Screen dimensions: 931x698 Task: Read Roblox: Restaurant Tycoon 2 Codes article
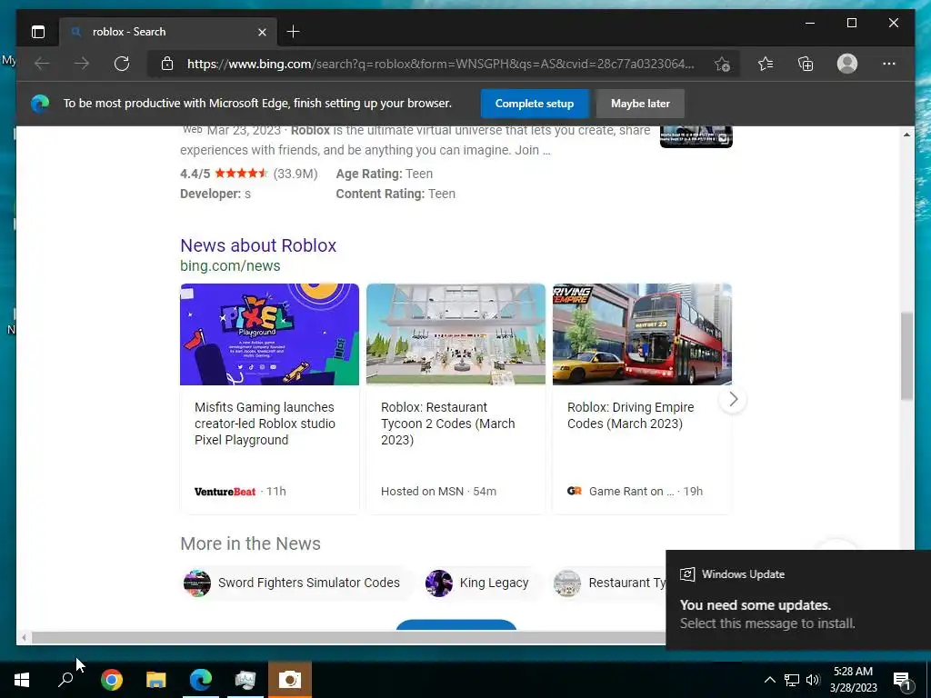tap(448, 424)
